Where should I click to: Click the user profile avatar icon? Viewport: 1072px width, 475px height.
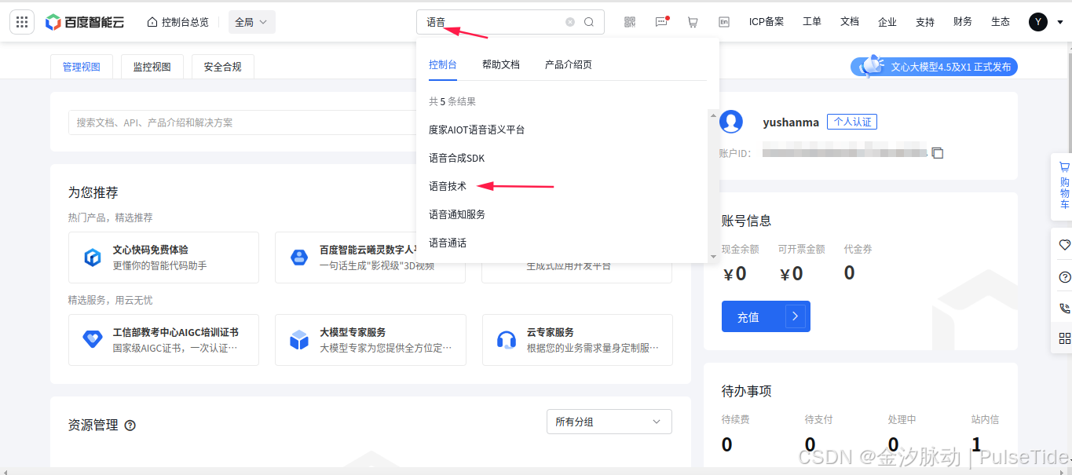coord(731,122)
